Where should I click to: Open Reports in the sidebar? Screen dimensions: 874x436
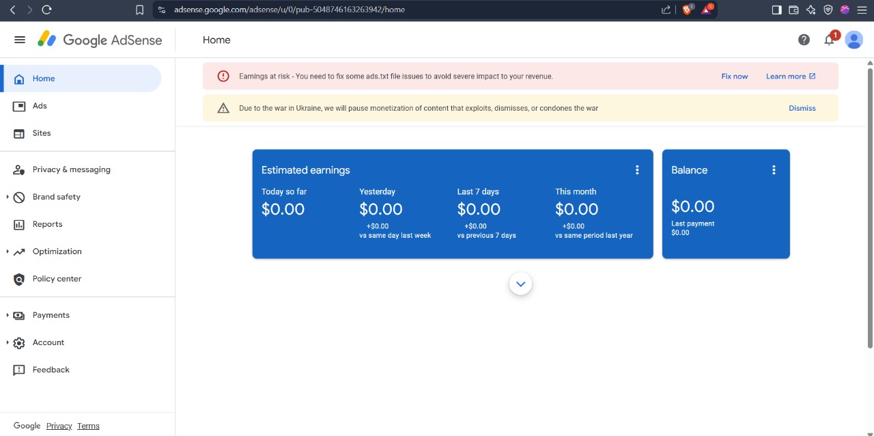coord(81,224)
